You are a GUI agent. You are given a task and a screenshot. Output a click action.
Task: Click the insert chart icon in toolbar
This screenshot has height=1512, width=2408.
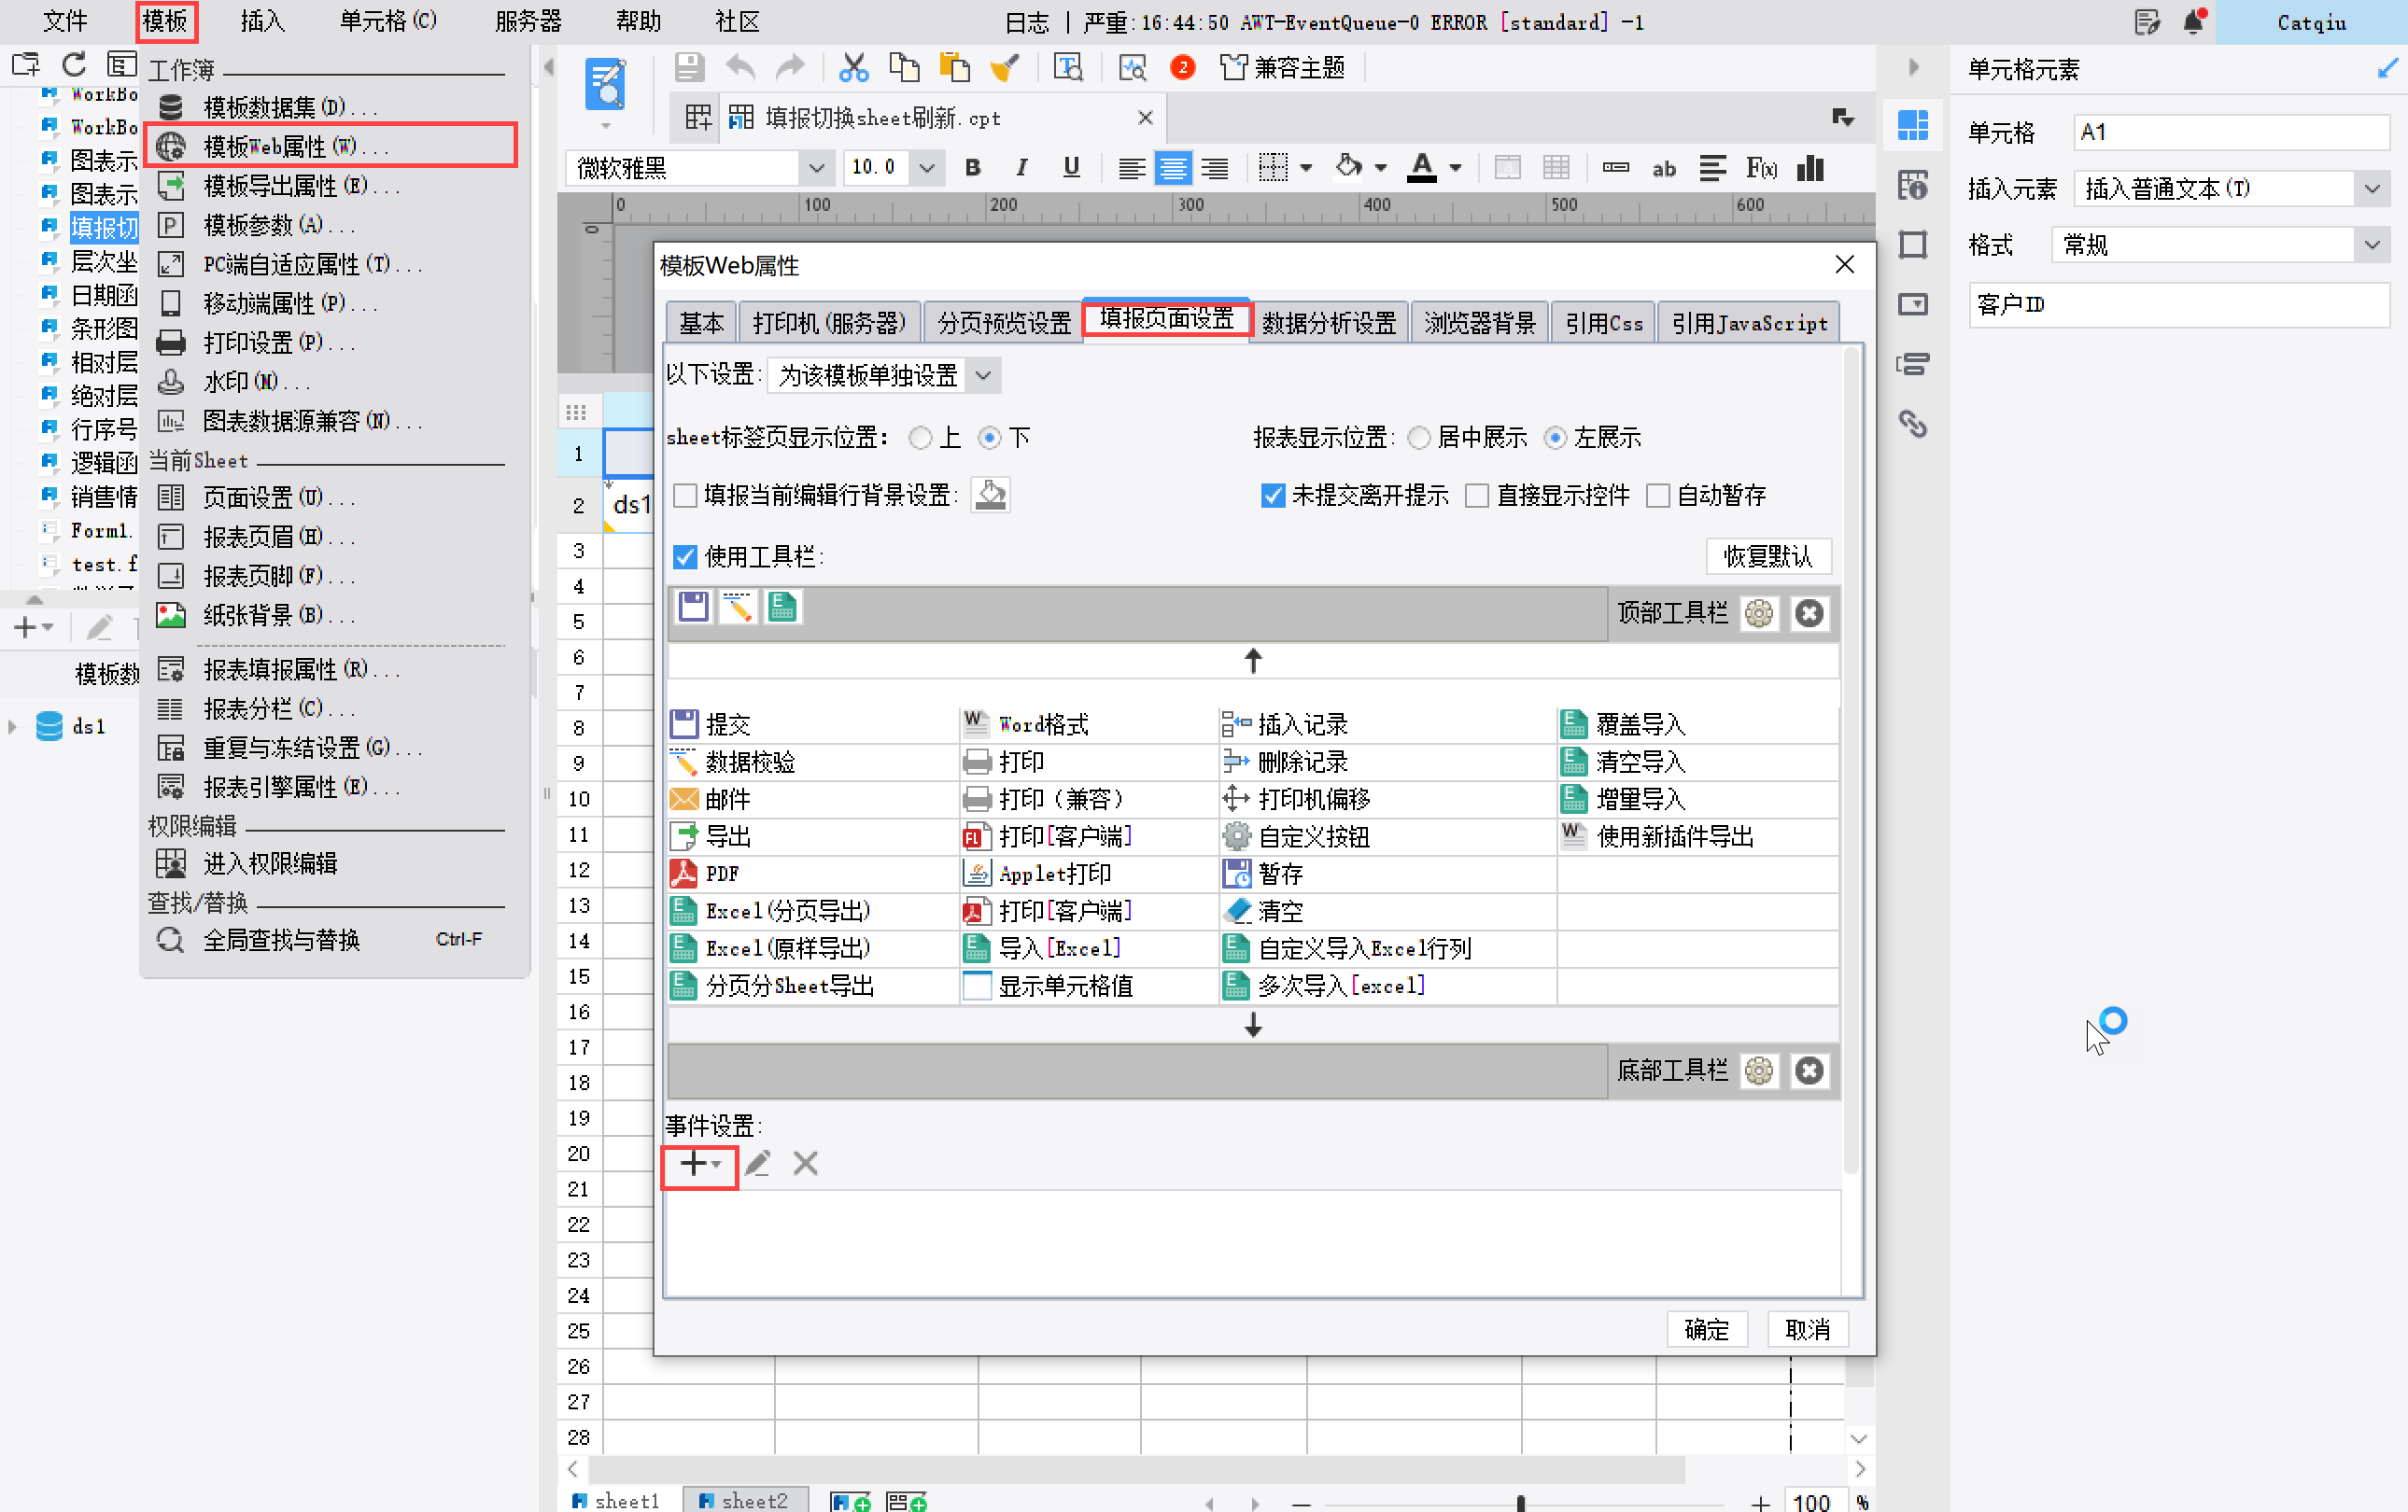click(1810, 168)
